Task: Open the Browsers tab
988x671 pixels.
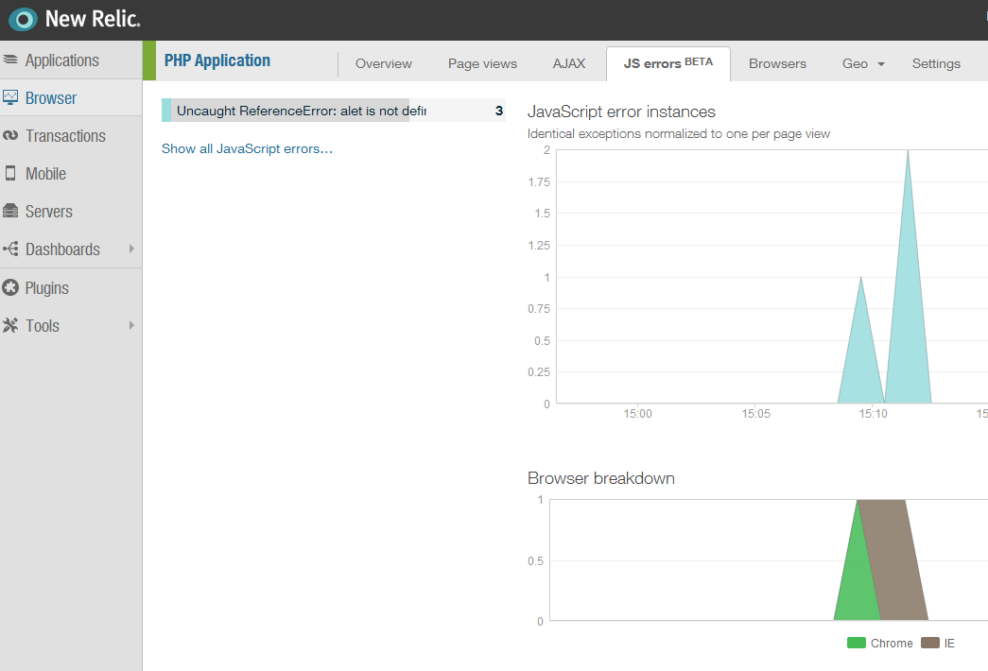Action: pos(777,64)
